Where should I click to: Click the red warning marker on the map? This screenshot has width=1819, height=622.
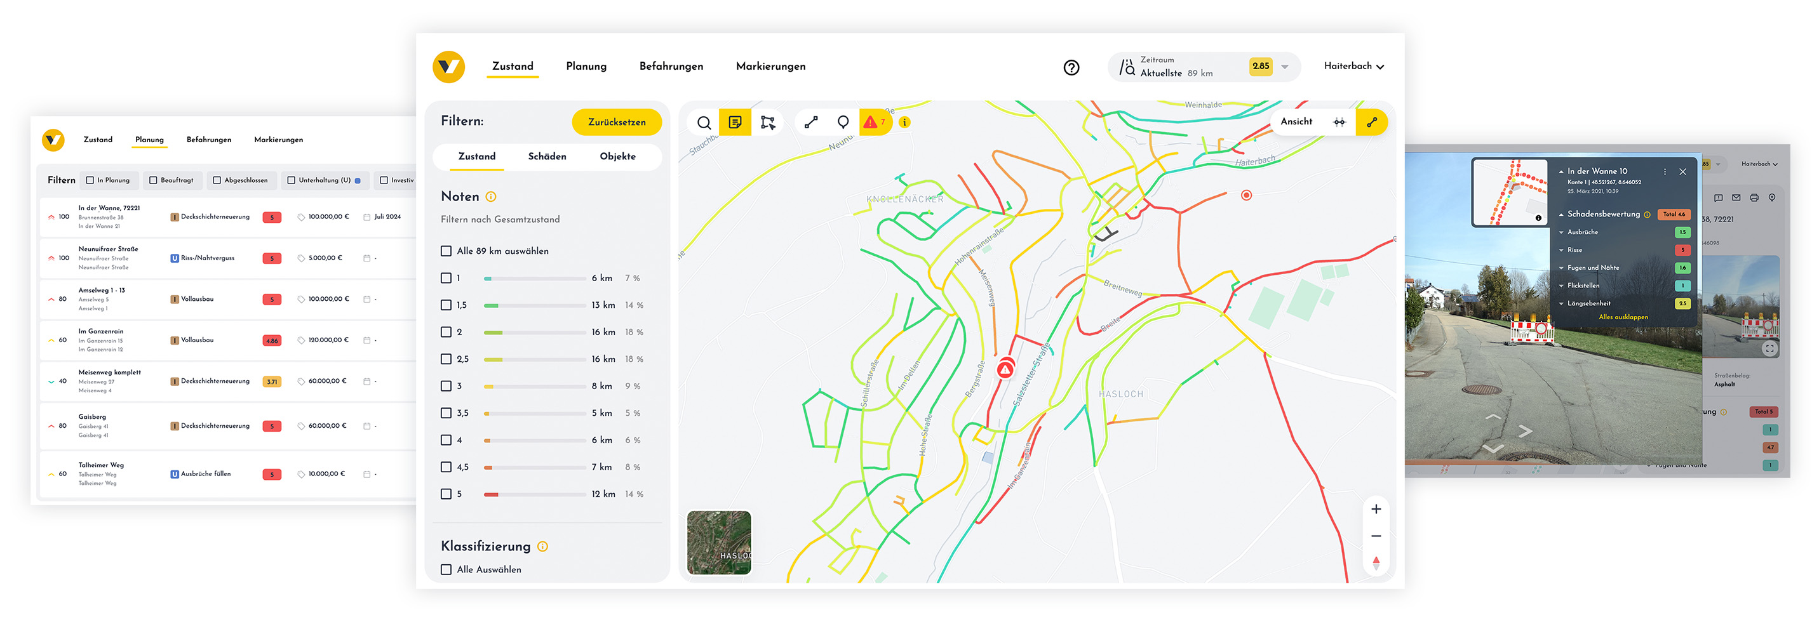click(x=1005, y=369)
